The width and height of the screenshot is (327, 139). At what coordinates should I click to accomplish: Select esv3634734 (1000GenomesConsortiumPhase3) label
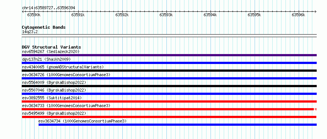[x=82, y=121]
